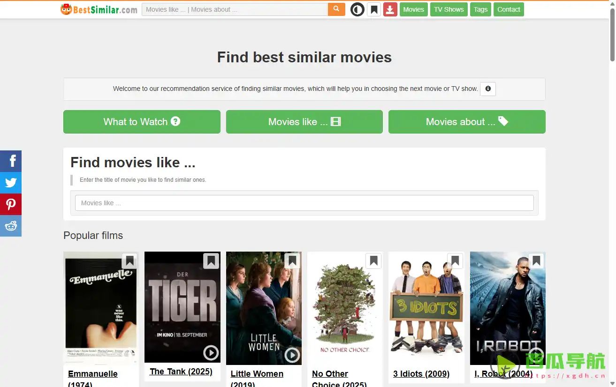Click the question mark on What to Watch
This screenshot has width=616, height=387.
point(175,121)
